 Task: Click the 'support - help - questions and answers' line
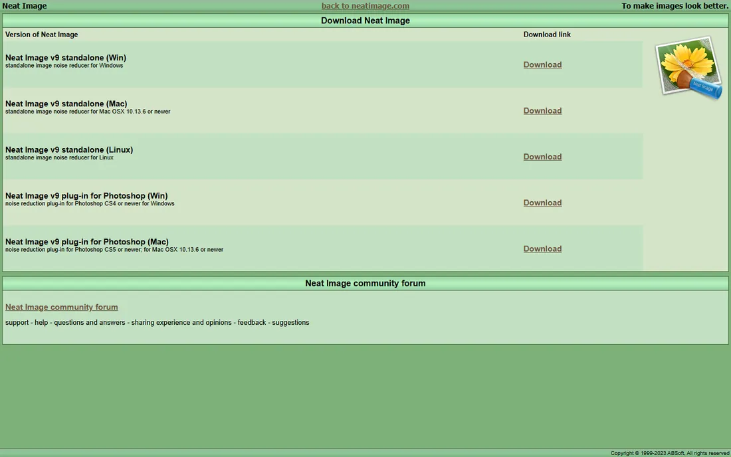pos(157,322)
